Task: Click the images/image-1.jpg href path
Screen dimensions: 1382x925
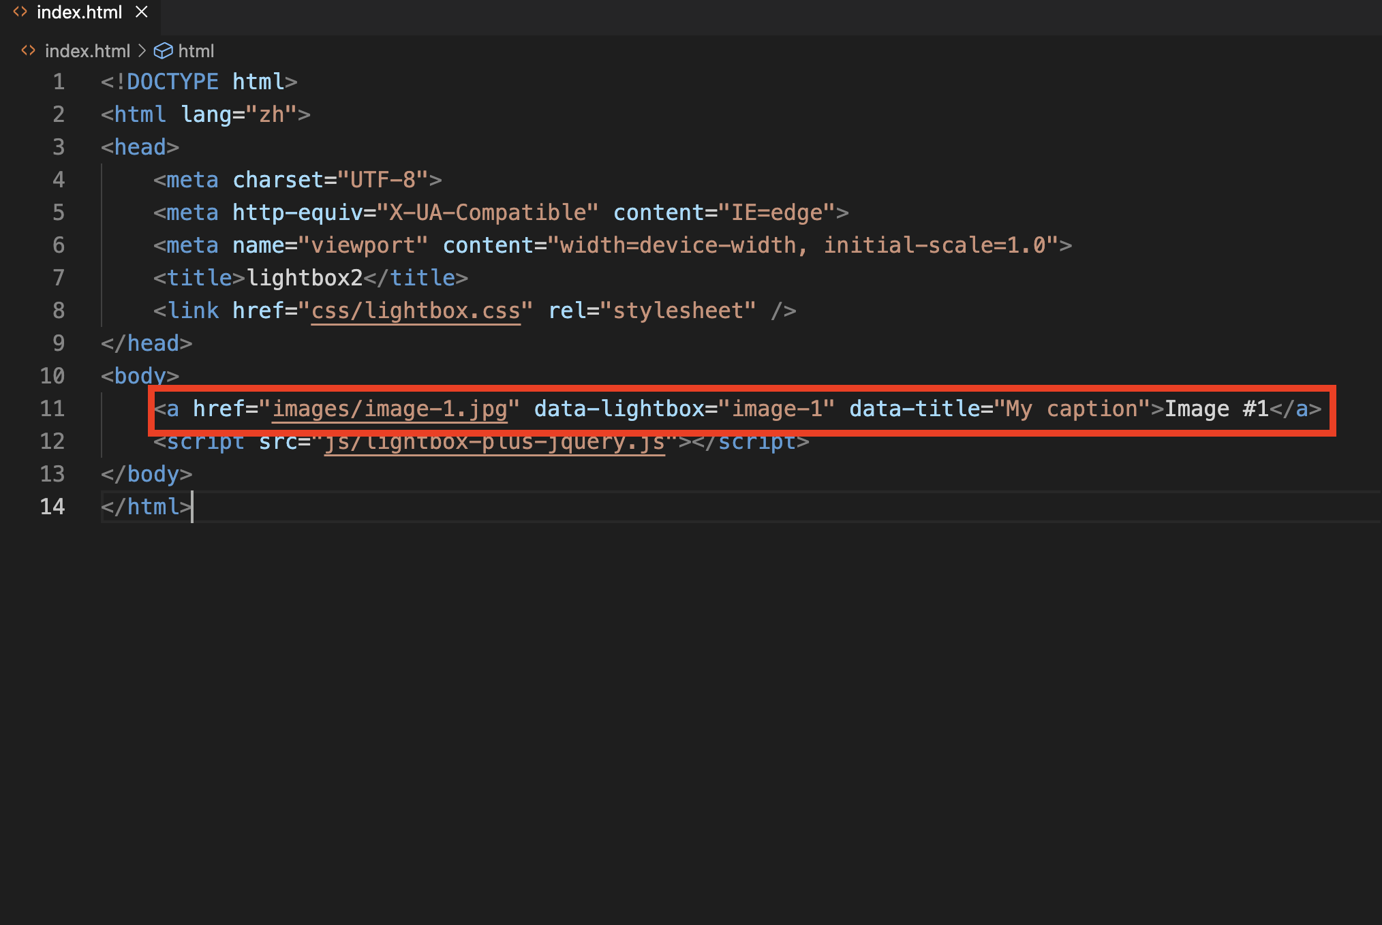Action: coord(390,409)
